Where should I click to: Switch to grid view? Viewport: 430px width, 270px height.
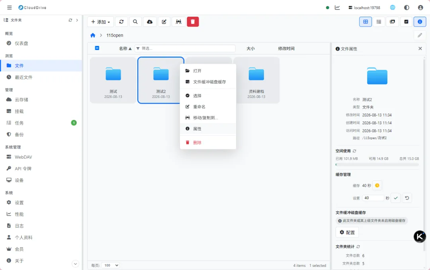point(365,21)
